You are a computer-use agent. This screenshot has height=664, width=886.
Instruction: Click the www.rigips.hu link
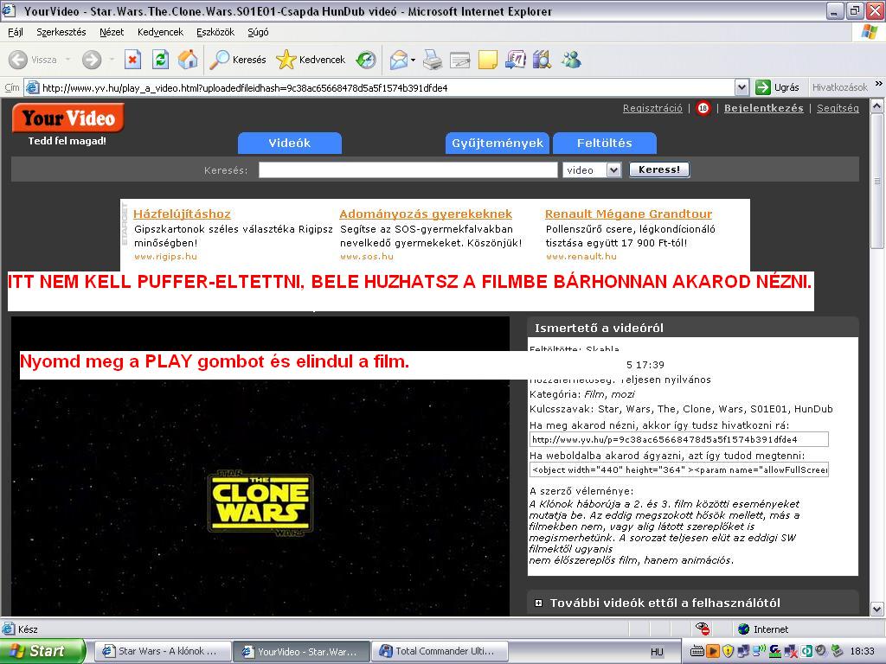coord(165,256)
